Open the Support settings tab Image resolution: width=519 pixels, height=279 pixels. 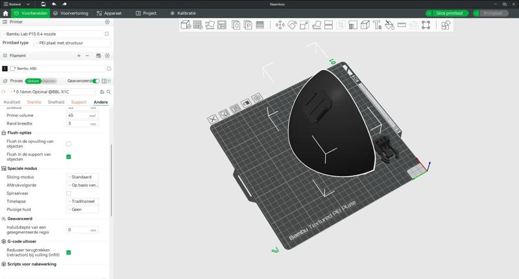[x=78, y=103]
